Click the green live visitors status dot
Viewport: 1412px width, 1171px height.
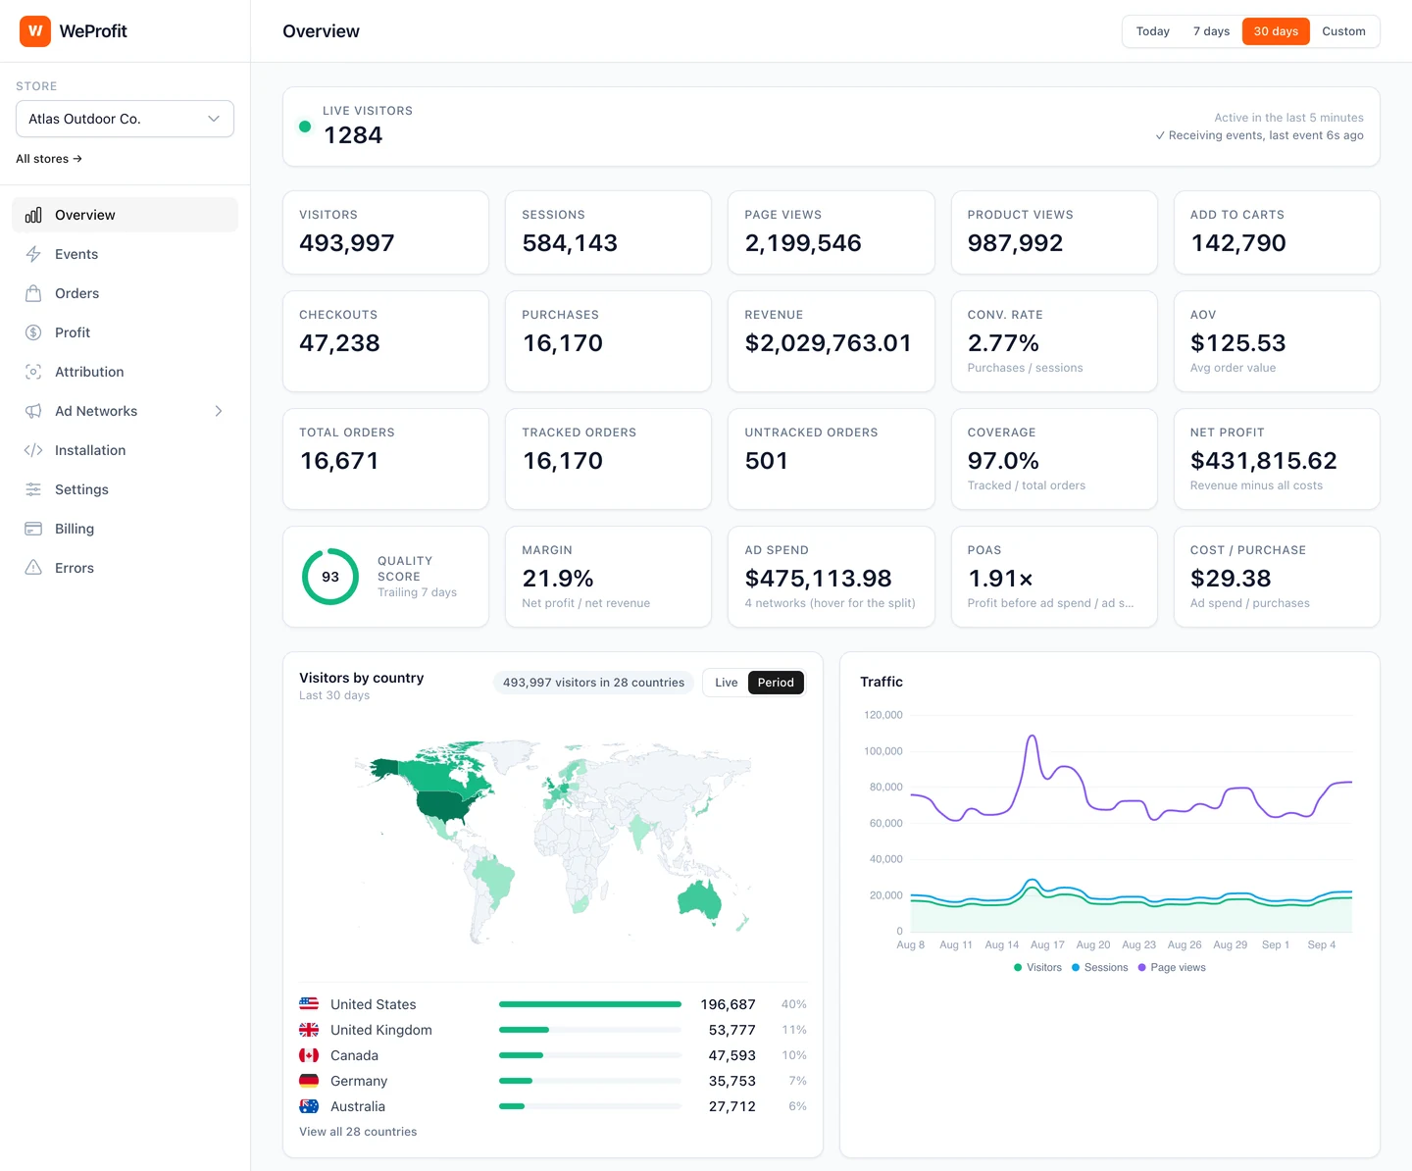point(305,127)
